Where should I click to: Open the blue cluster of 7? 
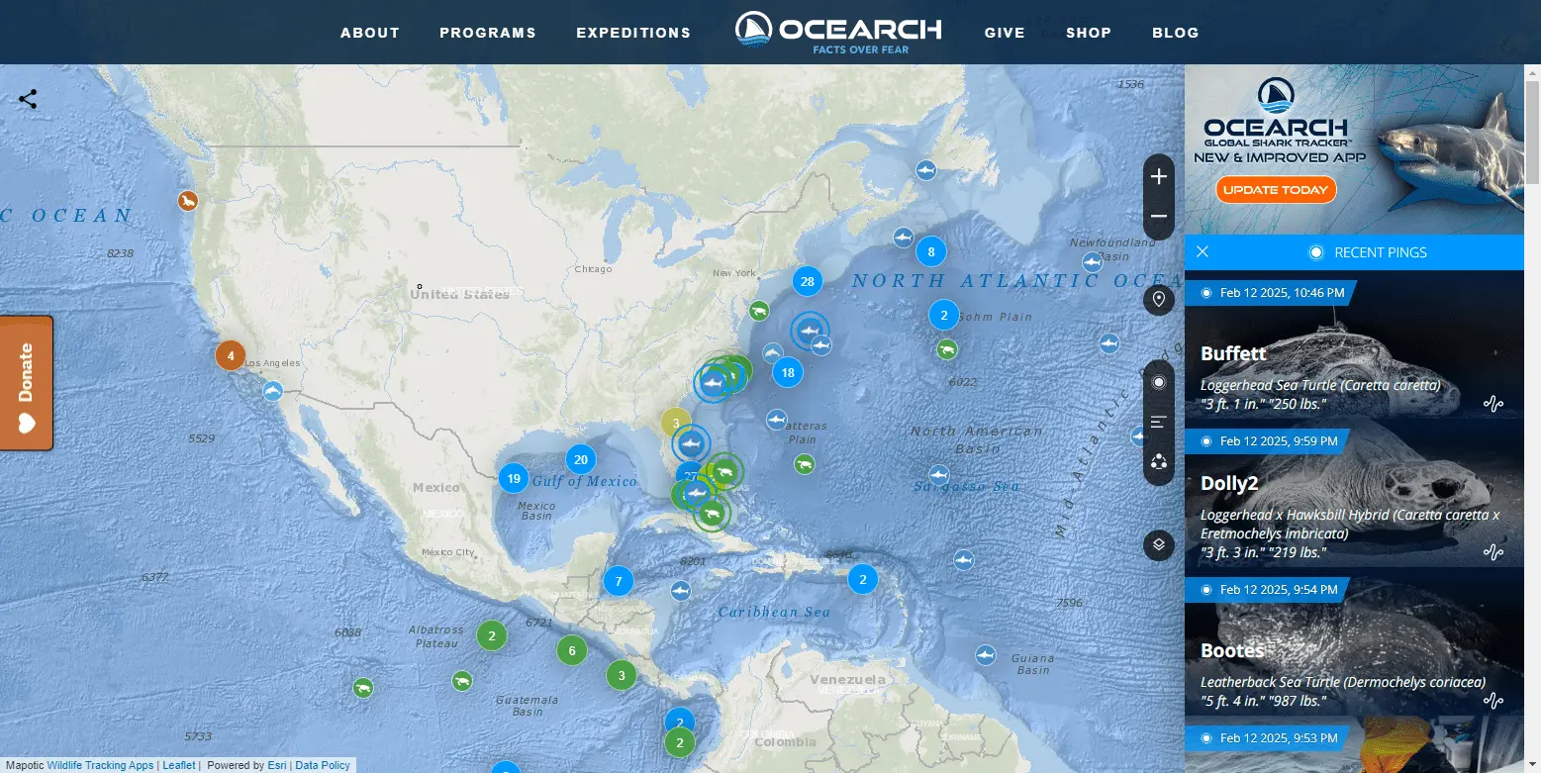[x=619, y=580]
